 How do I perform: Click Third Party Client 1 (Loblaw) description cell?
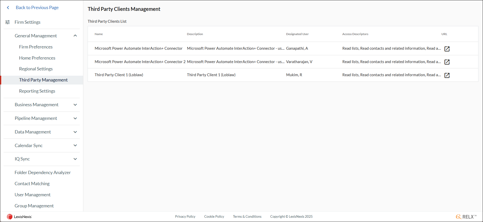click(211, 75)
